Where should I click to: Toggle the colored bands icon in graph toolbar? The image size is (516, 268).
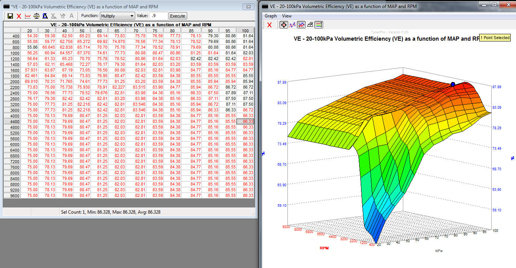[x=319, y=25]
